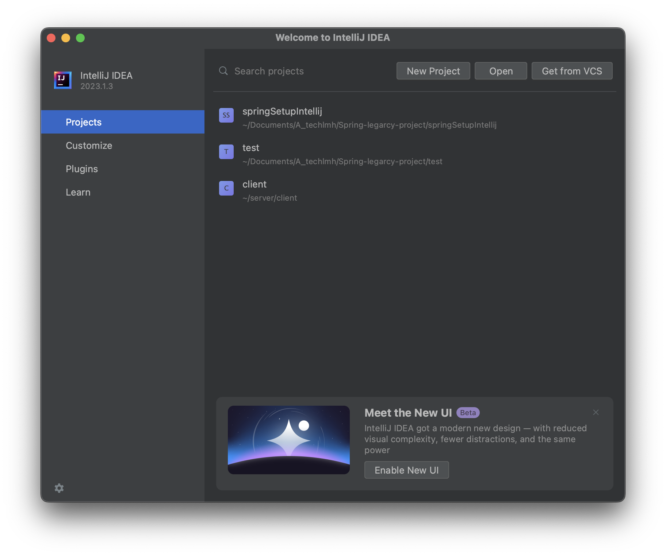Click the springSetupIntellij path text
Screen dimensions: 666x556
[x=370, y=125]
